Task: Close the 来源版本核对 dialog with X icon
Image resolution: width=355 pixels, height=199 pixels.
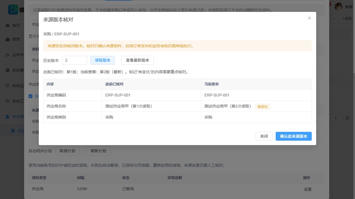Action: tap(310, 18)
